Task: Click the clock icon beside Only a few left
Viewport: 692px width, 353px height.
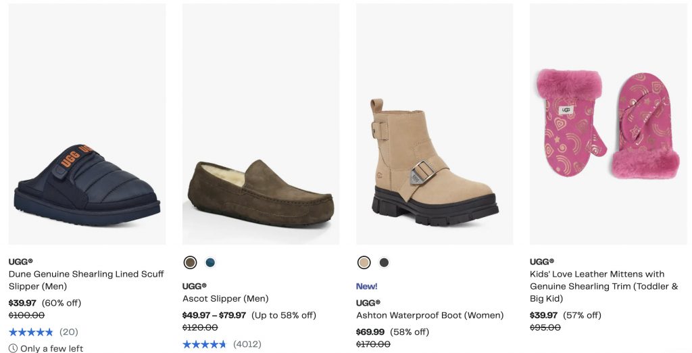Action: [x=13, y=348]
